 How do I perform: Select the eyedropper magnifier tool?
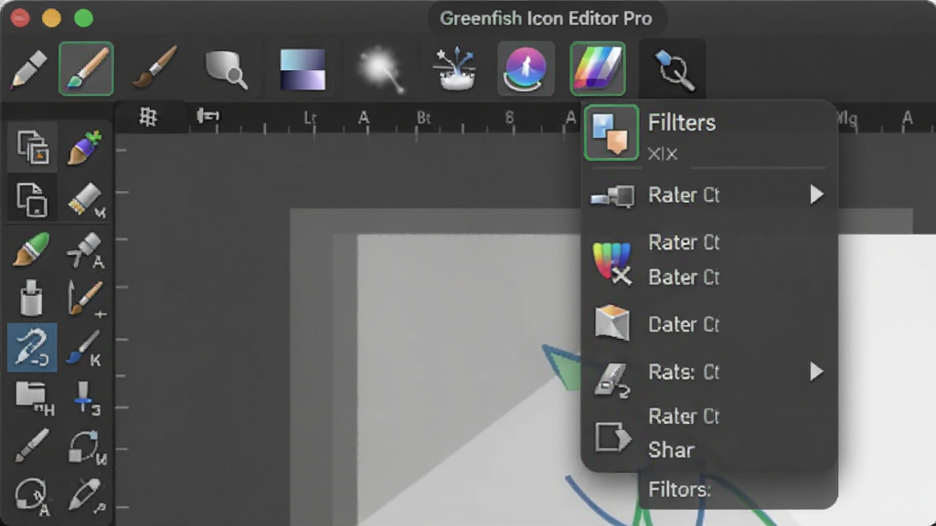[x=674, y=70]
